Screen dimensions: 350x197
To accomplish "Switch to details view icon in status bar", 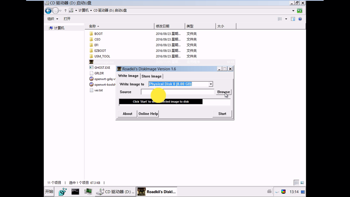I will (x=296, y=182).
